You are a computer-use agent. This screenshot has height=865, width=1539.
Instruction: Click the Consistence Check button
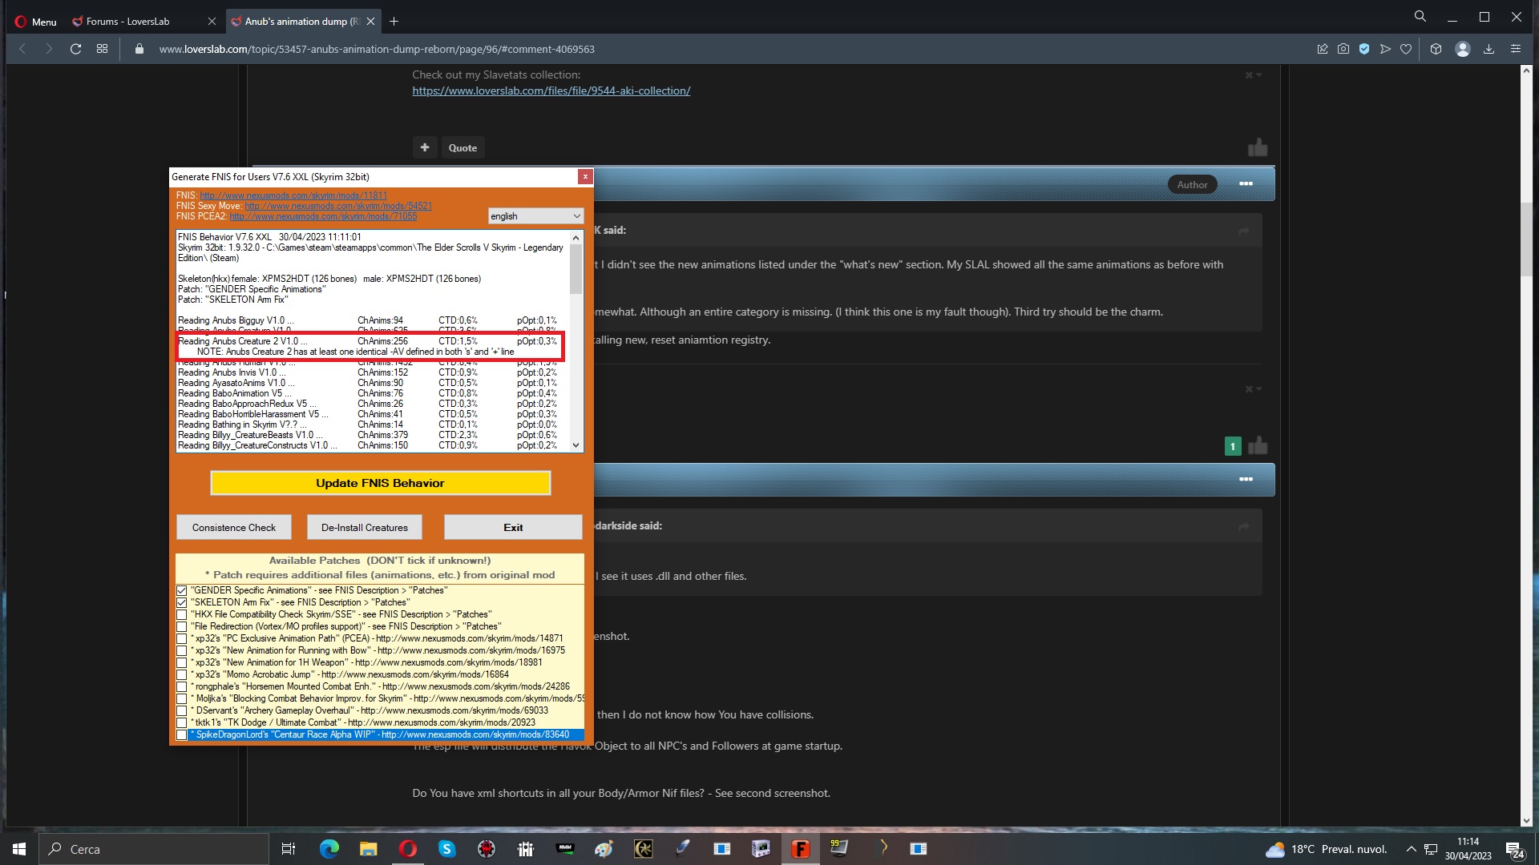click(234, 528)
